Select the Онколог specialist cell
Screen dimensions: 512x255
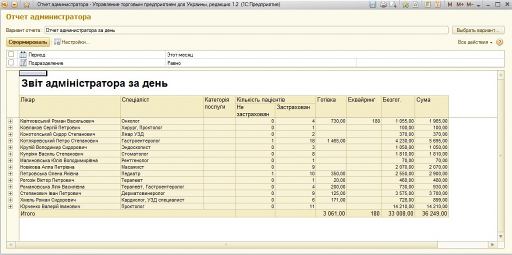(x=162, y=121)
